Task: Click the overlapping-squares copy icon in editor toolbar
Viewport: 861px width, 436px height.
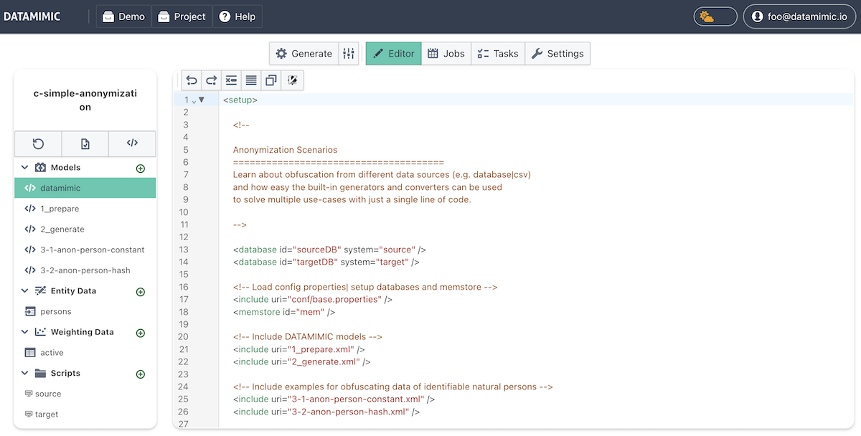Action: tap(271, 80)
